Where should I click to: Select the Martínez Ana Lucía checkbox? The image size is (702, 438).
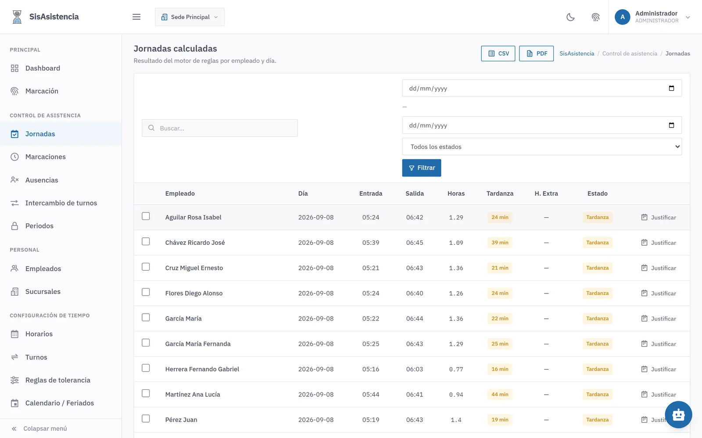146,393
